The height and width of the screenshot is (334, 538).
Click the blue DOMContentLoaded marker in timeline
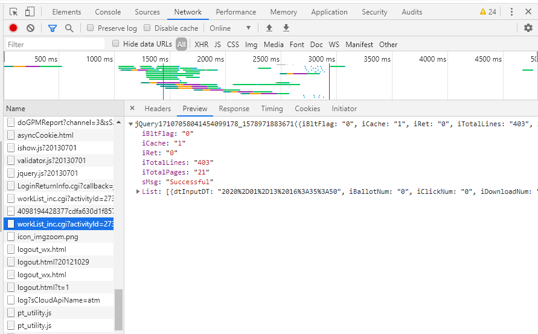(163, 81)
